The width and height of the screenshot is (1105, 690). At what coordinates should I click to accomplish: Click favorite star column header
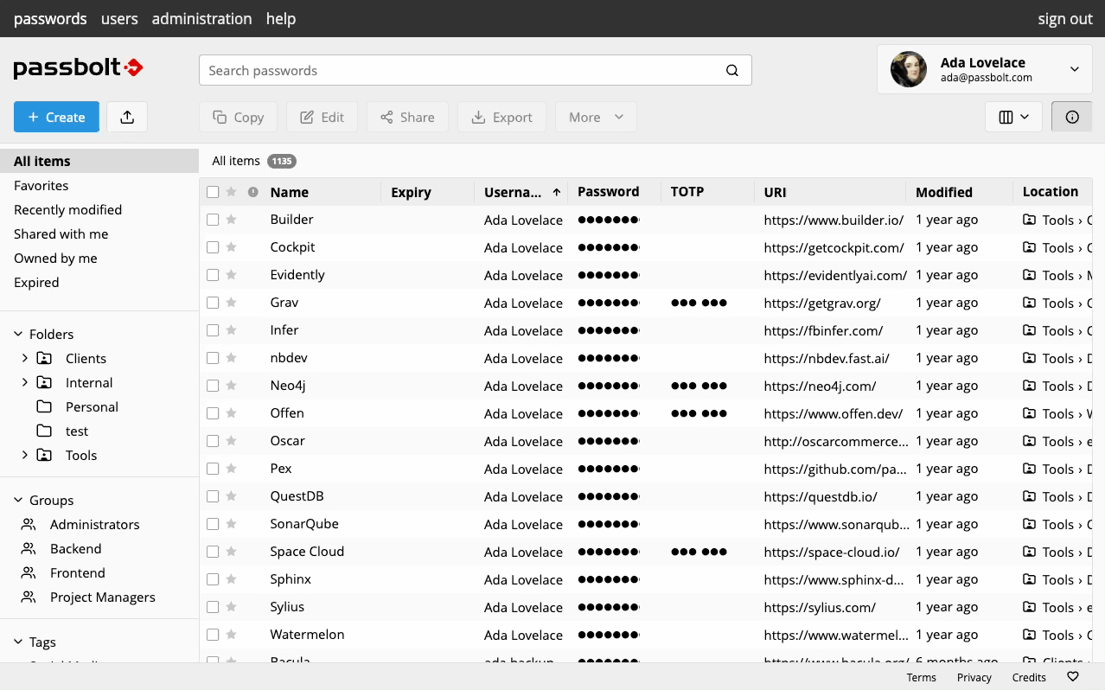(231, 192)
